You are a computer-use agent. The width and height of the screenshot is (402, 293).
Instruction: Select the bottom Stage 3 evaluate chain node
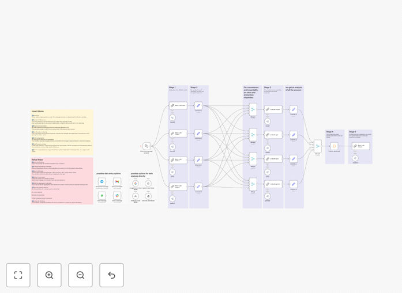[273, 184]
